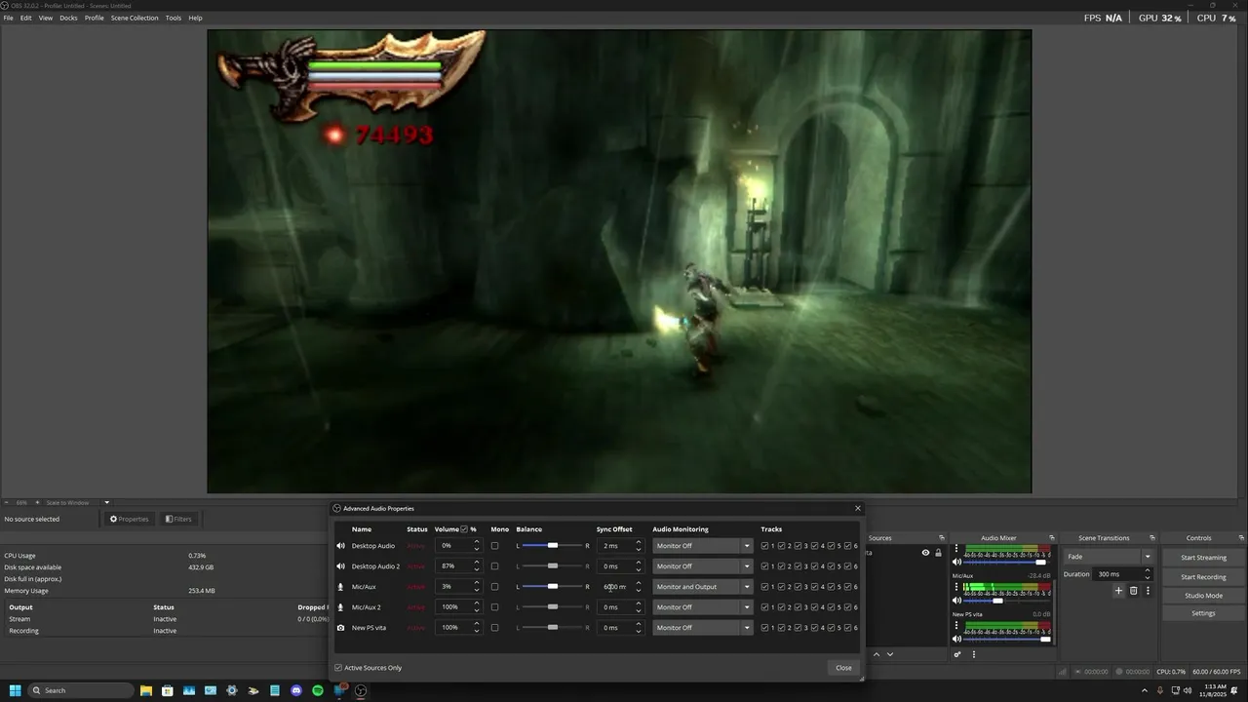1248x702 pixels.
Task: Open the File menu
Action: click(9, 18)
